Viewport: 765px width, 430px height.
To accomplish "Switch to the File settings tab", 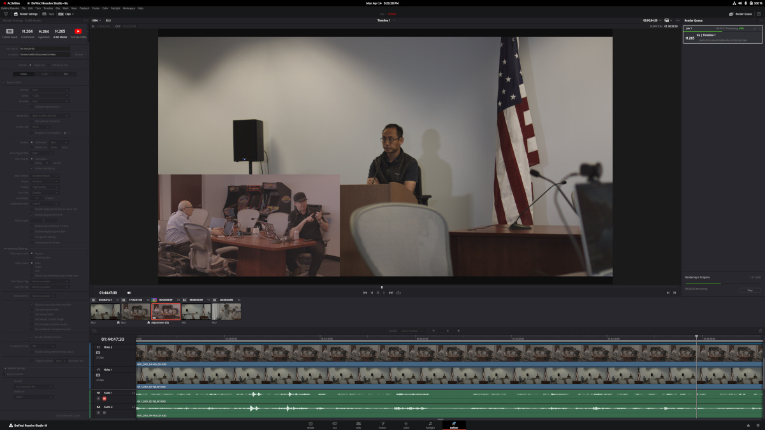I will coord(66,74).
